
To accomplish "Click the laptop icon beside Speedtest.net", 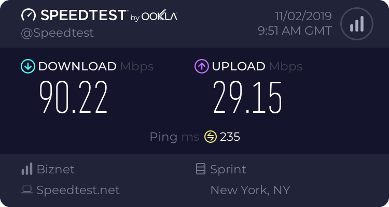I will [26, 190].
